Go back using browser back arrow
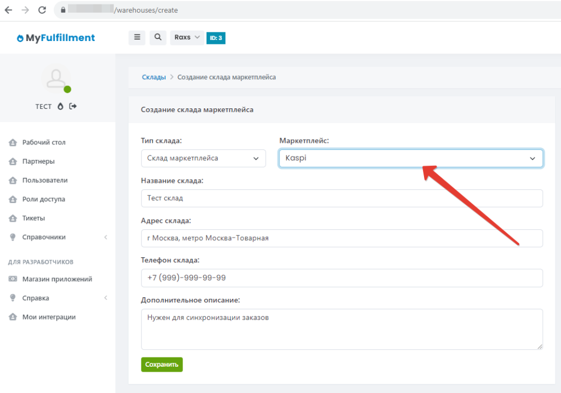This screenshot has height=393, width=561. click(x=9, y=10)
